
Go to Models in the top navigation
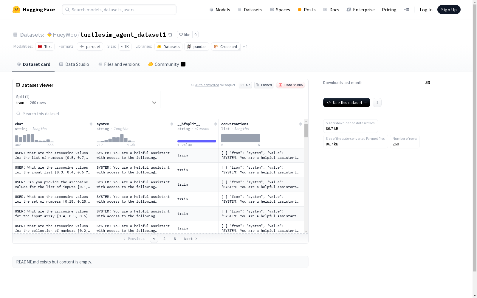click(220, 10)
